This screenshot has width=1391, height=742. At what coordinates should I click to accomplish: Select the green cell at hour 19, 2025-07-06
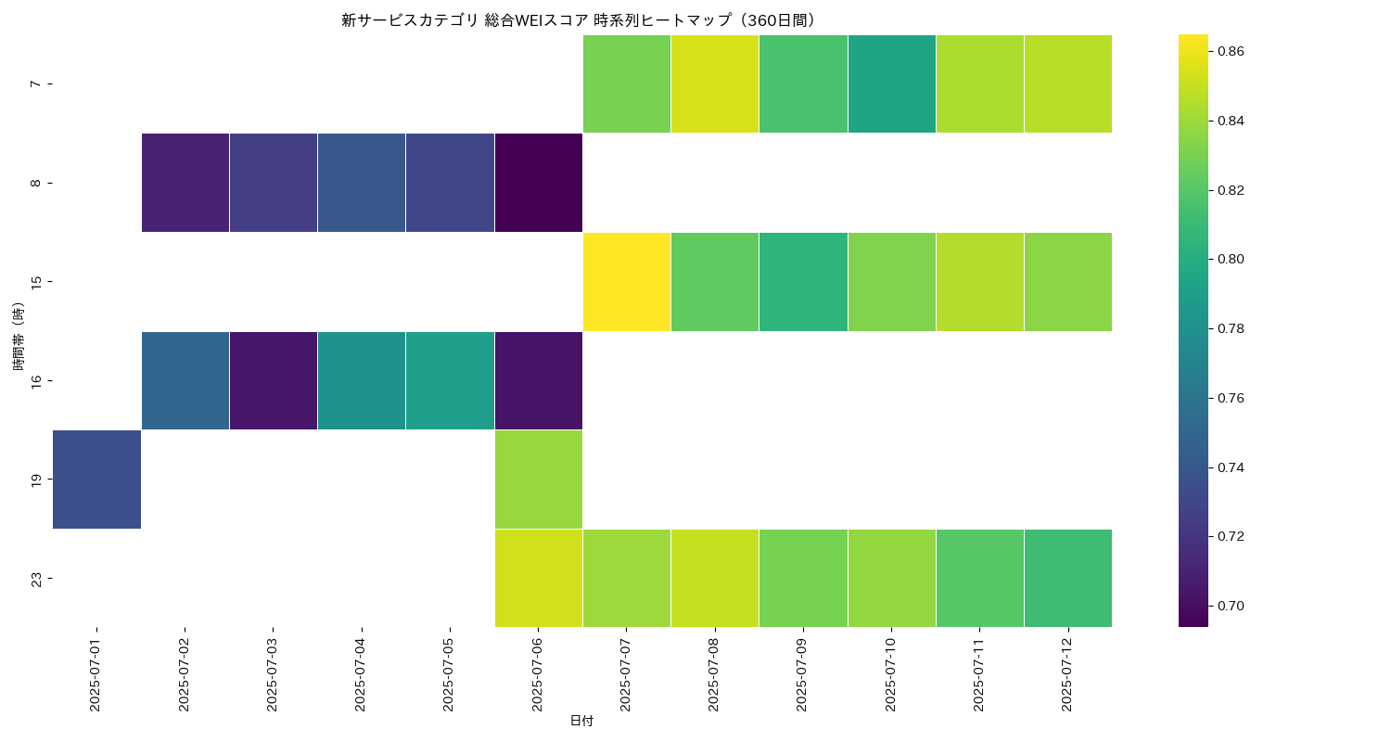point(539,479)
